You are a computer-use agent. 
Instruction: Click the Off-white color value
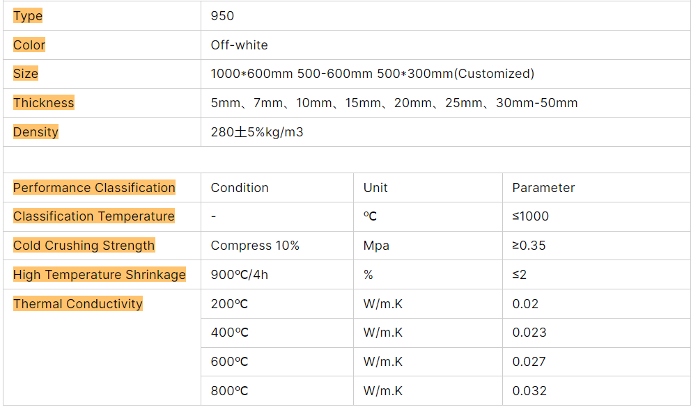pyautogui.click(x=239, y=45)
